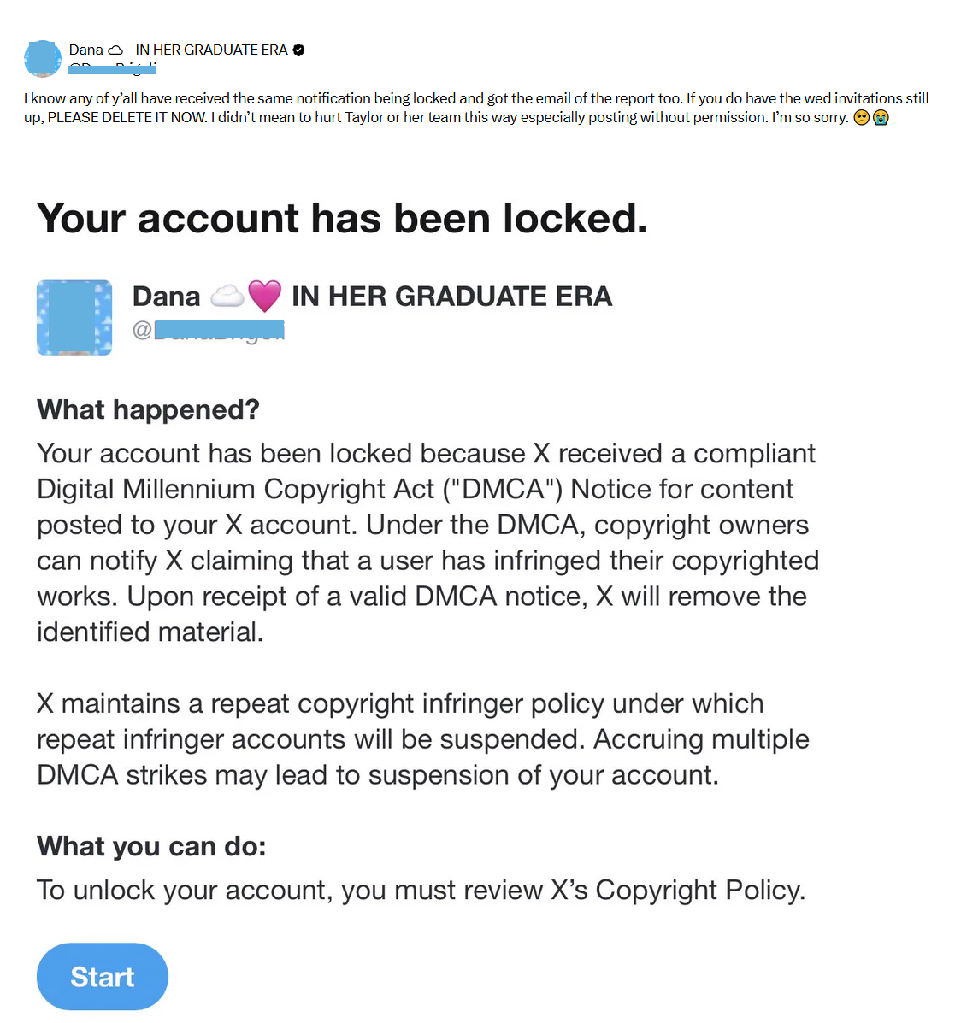Click the pink heart emoji in account name
The image size is (955, 1023).
[264, 297]
